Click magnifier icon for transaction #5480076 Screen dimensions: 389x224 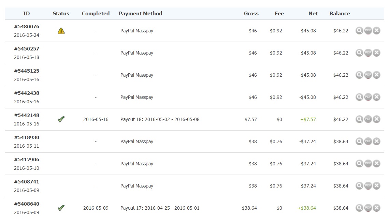click(359, 31)
